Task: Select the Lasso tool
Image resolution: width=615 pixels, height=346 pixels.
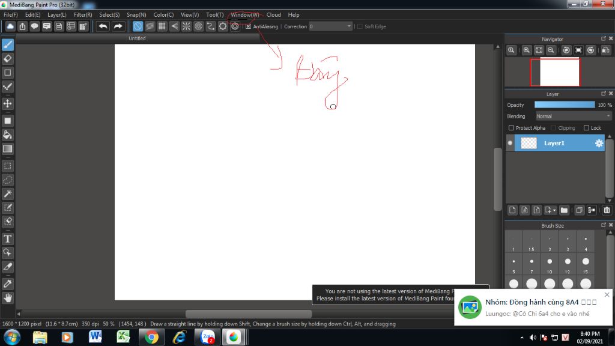Action: [7, 180]
